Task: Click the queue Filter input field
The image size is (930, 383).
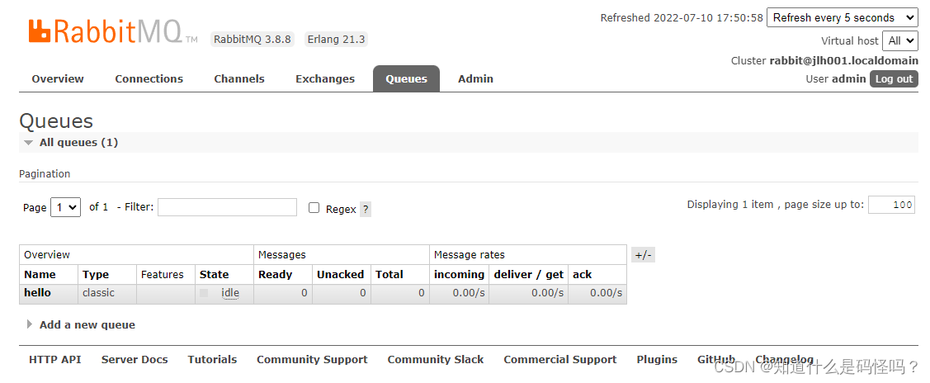Action: [x=227, y=207]
